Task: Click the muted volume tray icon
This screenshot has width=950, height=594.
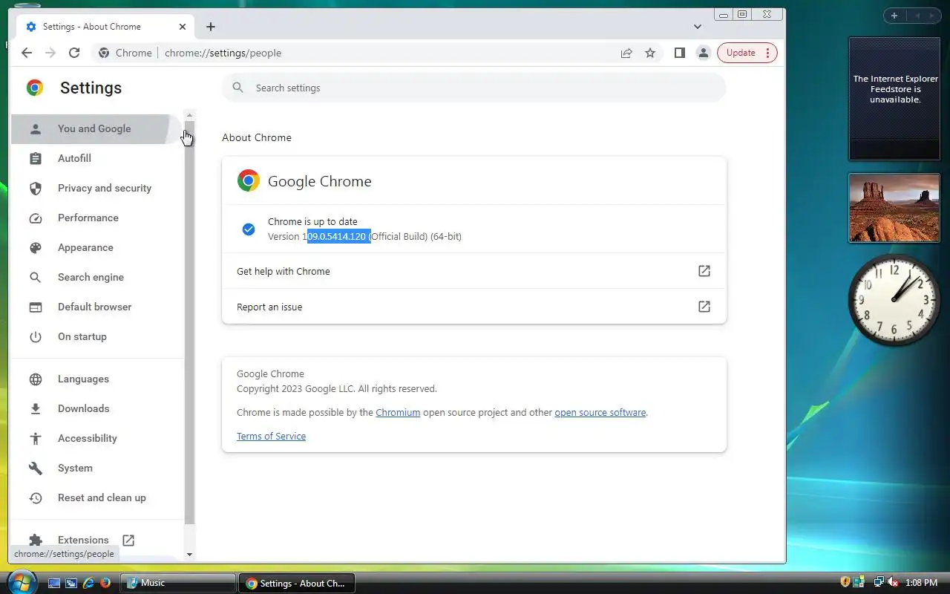Action: point(893,582)
